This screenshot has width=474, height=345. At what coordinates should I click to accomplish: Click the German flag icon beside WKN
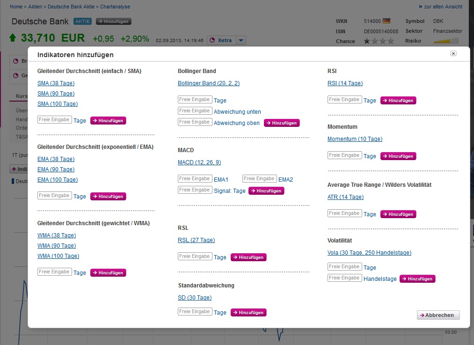tap(386, 21)
